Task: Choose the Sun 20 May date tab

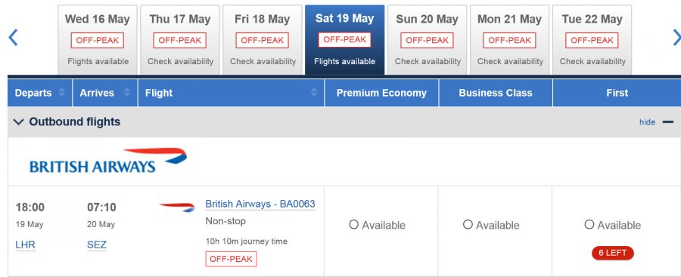Action: [x=428, y=40]
